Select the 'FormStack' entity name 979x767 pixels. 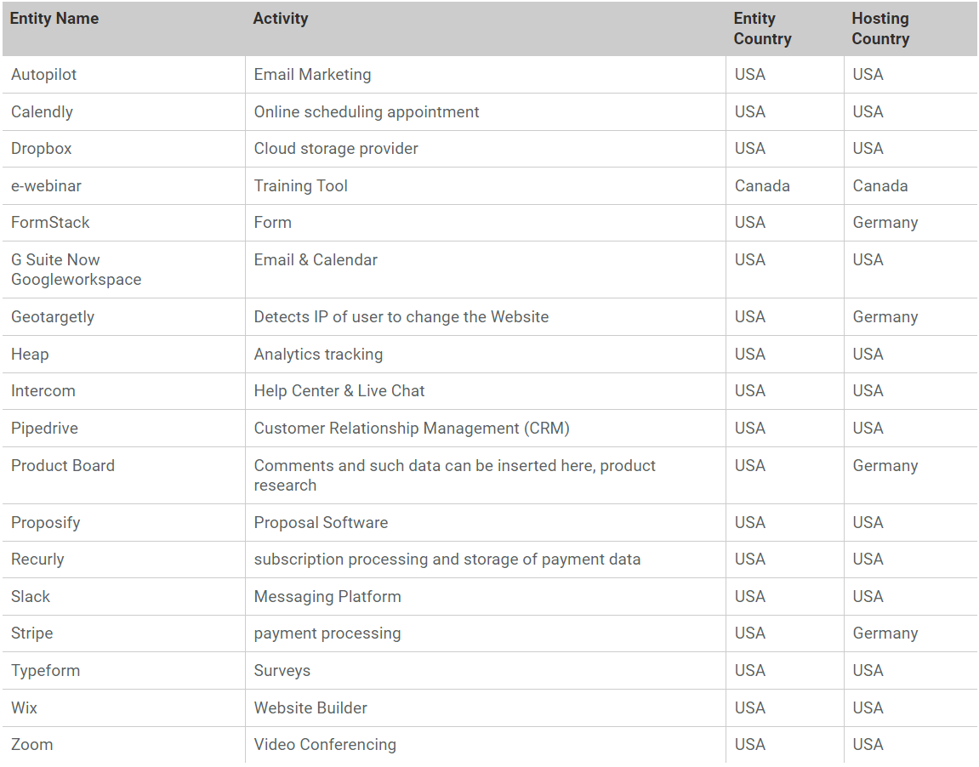point(50,223)
